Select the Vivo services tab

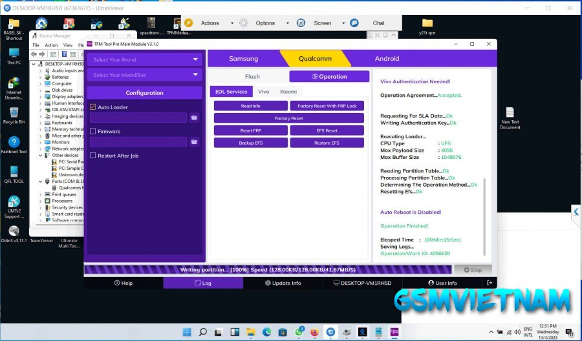(x=264, y=92)
